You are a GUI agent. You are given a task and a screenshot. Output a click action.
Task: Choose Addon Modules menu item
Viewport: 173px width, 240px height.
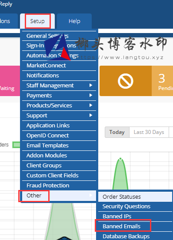59,156
